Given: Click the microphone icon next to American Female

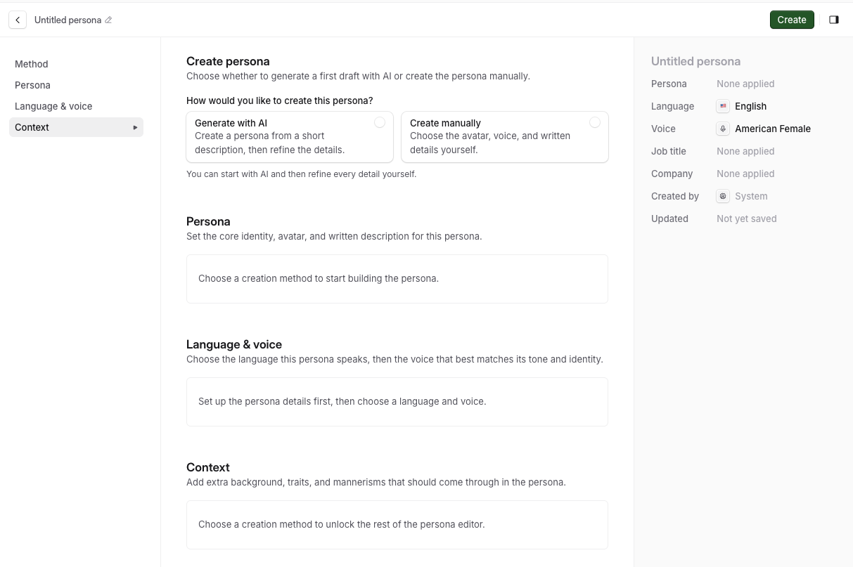Looking at the screenshot, I should pyautogui.click(x=723, y=129).
